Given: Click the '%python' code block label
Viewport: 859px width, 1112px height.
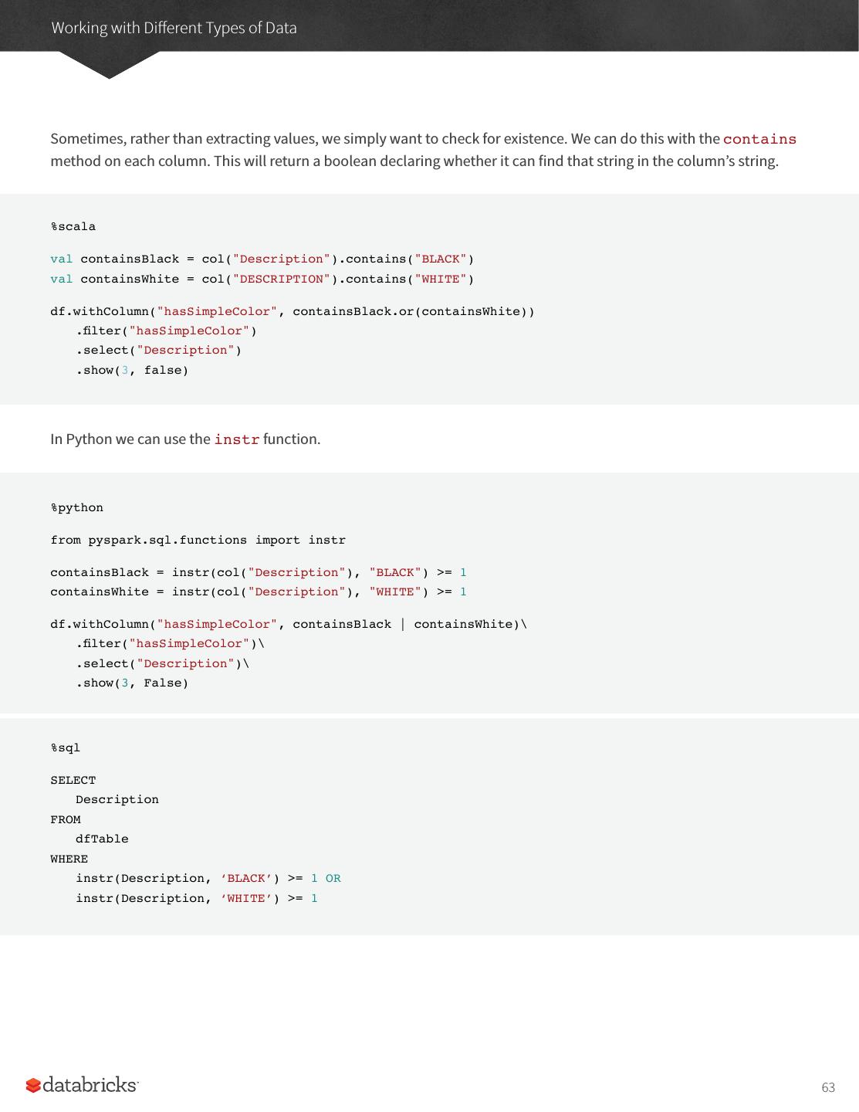Looking at the screenshot, I should 76,507.
